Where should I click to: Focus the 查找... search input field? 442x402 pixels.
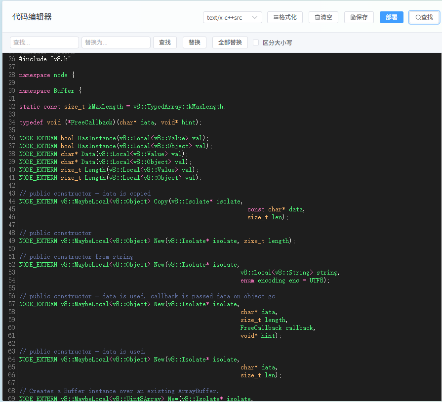point(44,42)
